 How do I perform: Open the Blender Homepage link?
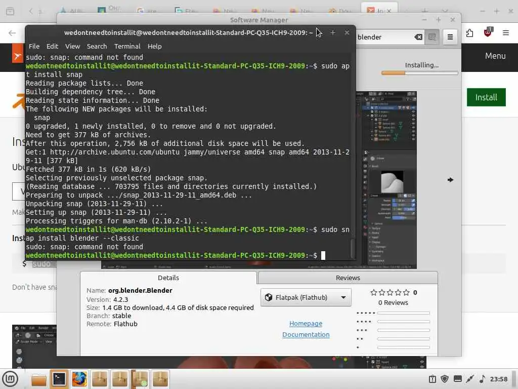point(306,324)
